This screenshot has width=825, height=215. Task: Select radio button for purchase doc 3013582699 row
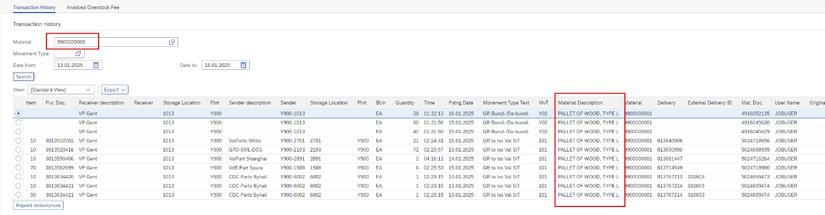(18, 168)
